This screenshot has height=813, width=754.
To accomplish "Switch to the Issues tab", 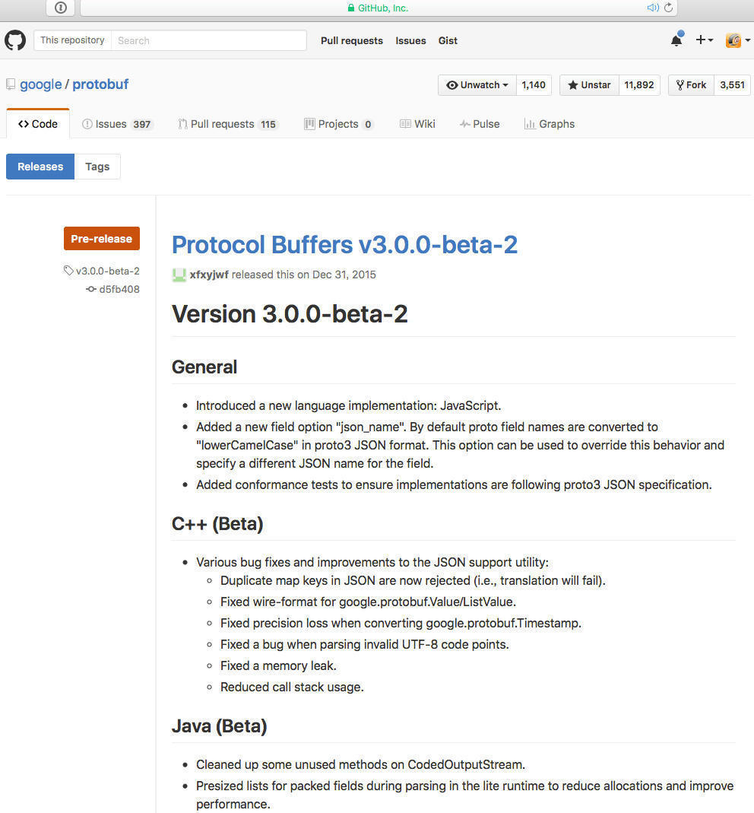I will pyautogui.click(x=117, y=124).
